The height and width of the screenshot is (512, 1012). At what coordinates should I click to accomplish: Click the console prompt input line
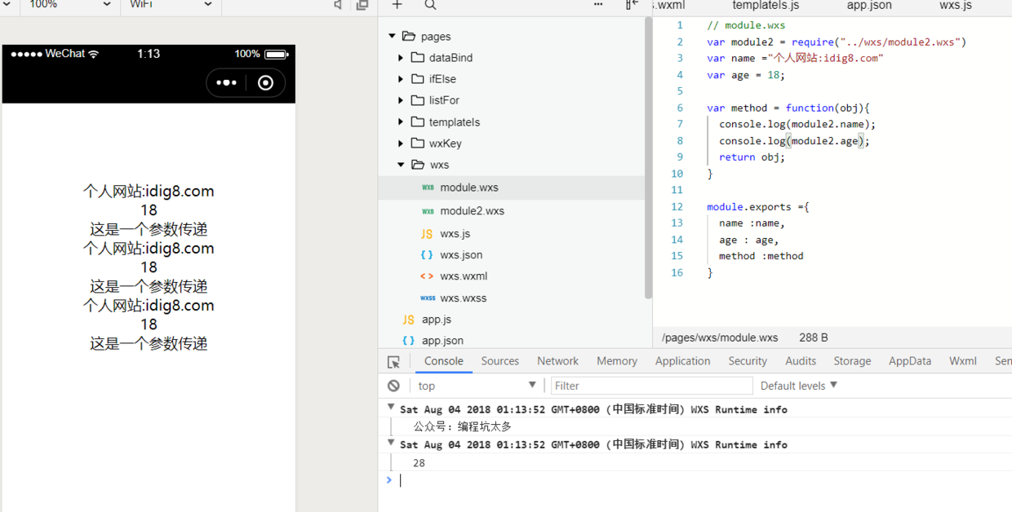coord(702,481)
